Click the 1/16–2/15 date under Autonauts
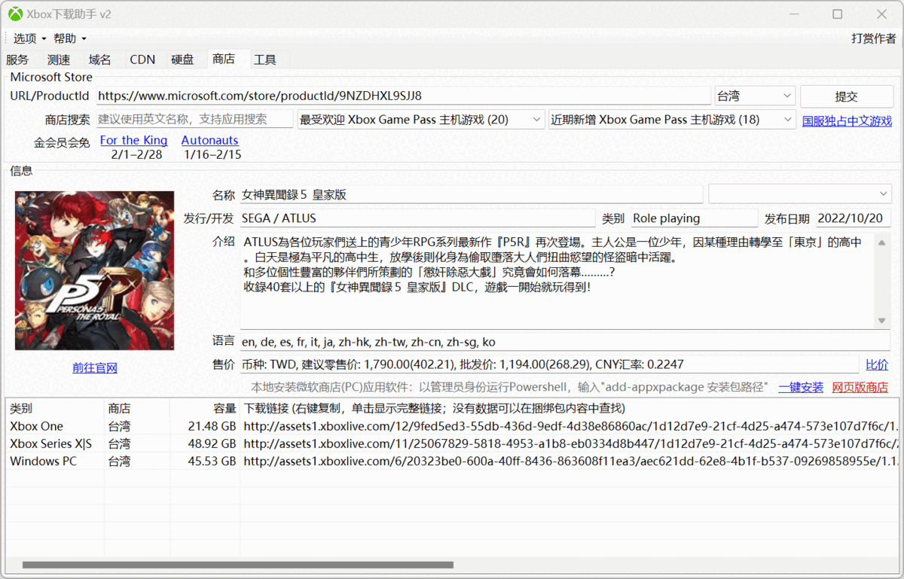Viewport: 904px width, 579px height. click(x=212, y=154)
